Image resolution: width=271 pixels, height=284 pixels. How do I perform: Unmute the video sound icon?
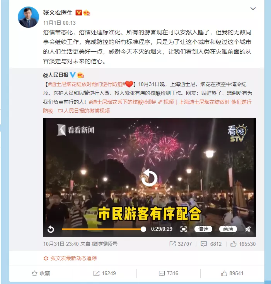(x=248, y=229)
